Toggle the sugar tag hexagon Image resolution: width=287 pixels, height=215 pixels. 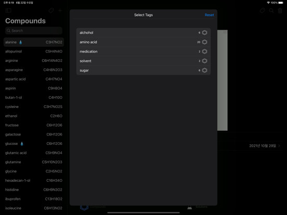pos(204,71)
